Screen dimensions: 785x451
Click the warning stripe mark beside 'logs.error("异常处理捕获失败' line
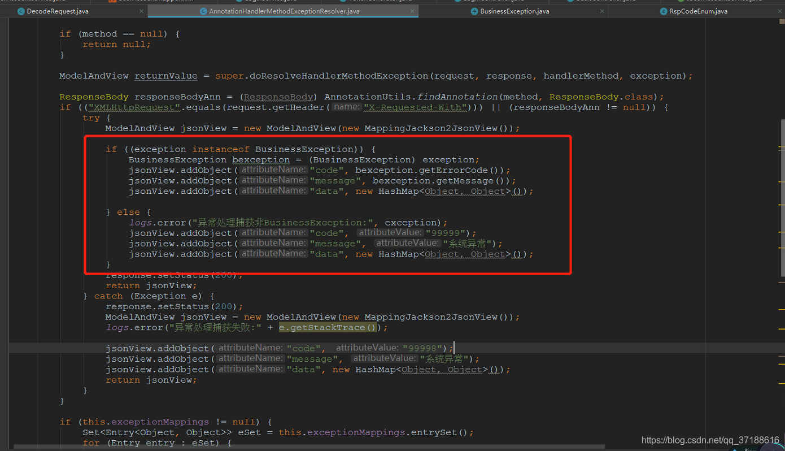coord(782,328)
